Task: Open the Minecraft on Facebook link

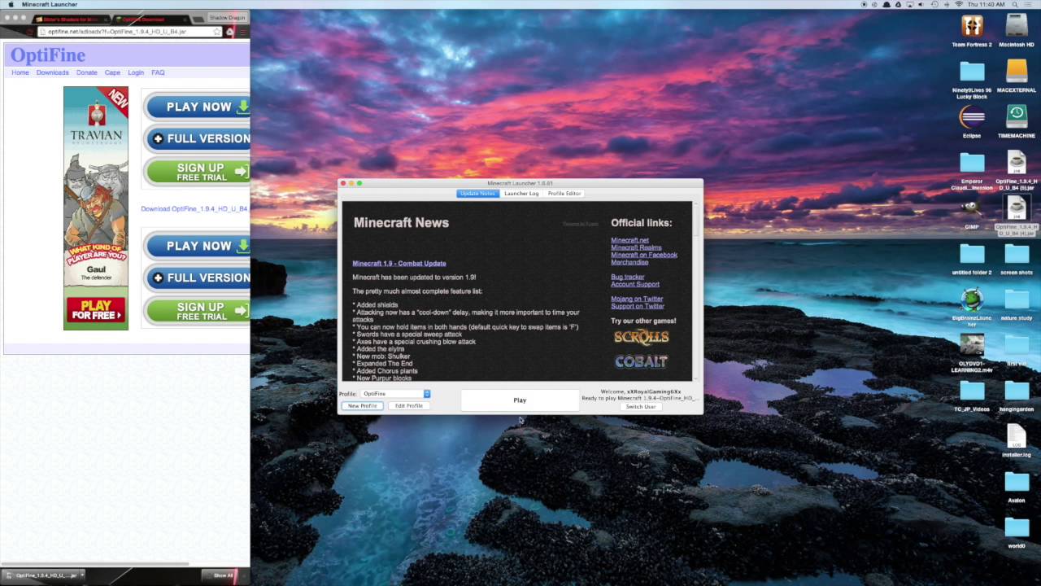Action: 644,256
